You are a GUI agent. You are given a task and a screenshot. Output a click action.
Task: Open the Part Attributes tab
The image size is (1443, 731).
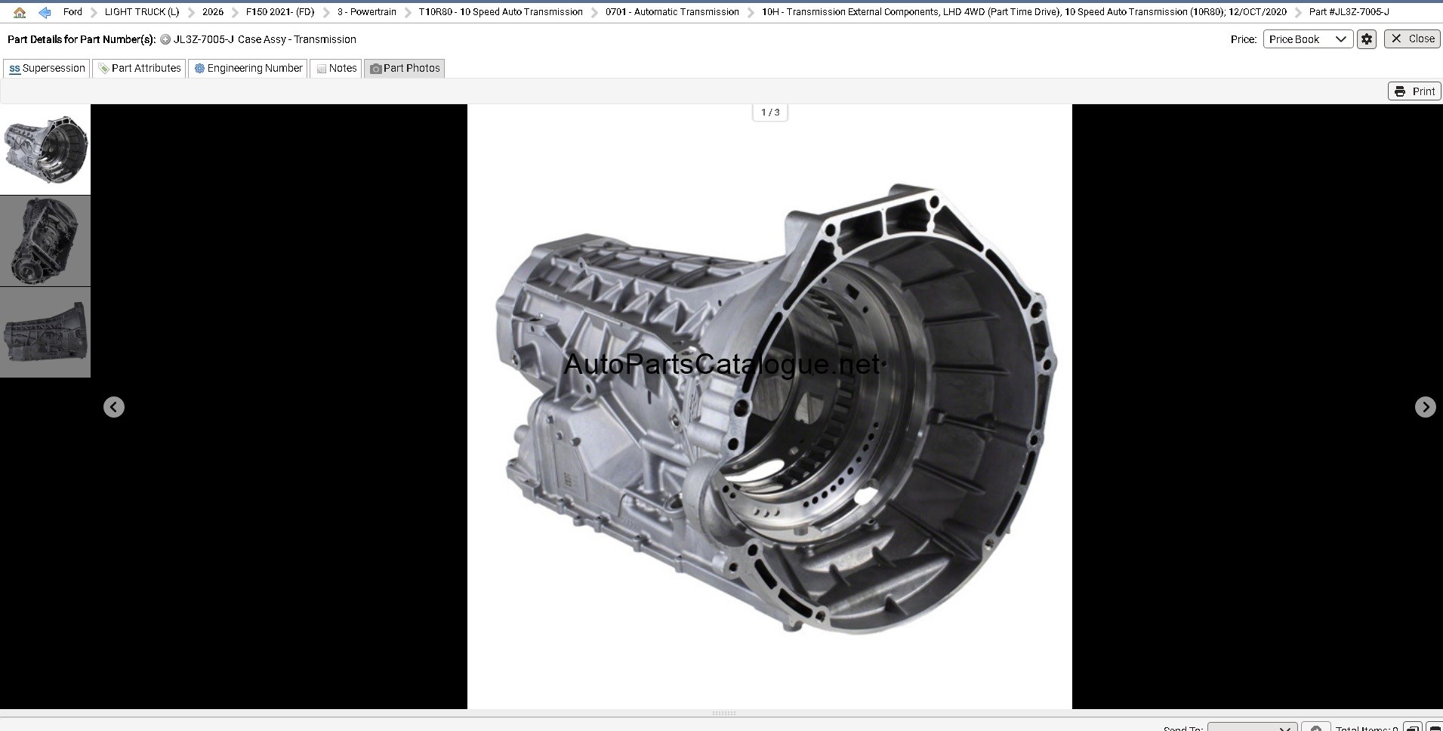[x=140, y=68]
